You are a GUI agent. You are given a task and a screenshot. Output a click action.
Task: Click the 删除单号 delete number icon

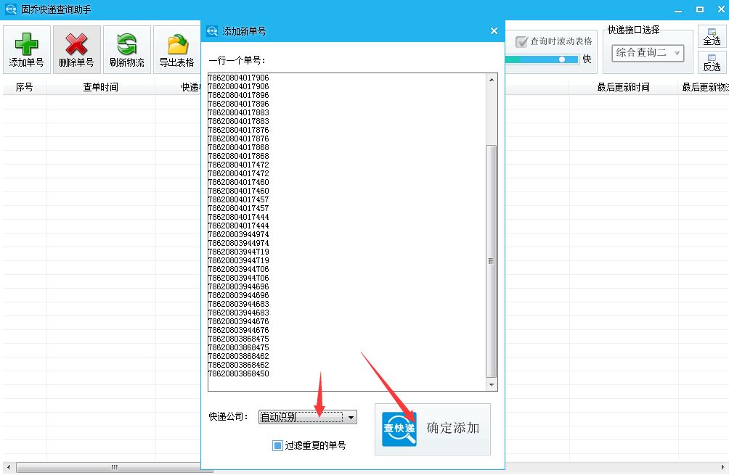pyautogui.click(x=76, y=49)
